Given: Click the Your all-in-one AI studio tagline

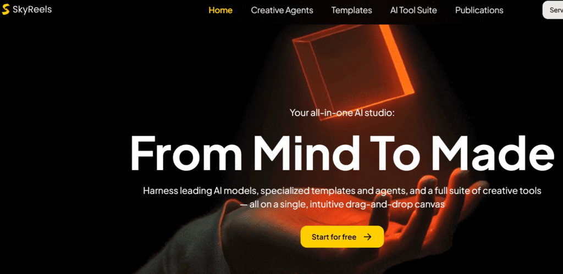Looking at the screenshot, I should [x=342, y=113].
